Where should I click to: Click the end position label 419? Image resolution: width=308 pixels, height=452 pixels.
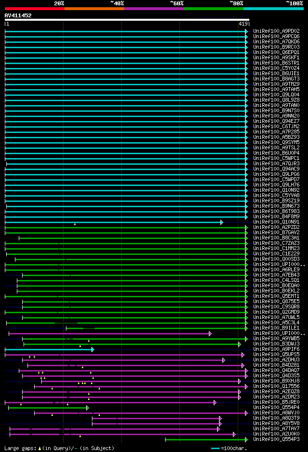tap(243, 24)
